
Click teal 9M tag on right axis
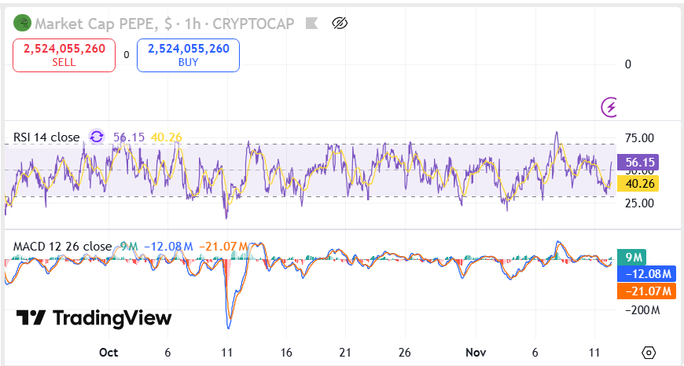point(634,257)
